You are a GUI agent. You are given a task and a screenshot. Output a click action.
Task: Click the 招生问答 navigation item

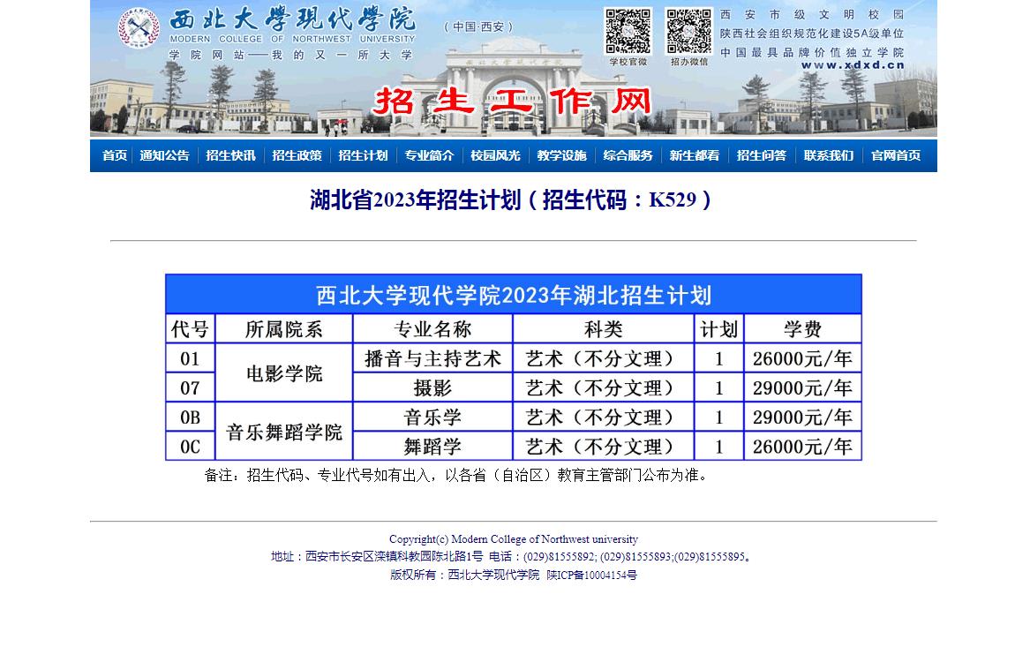(761, 155)
